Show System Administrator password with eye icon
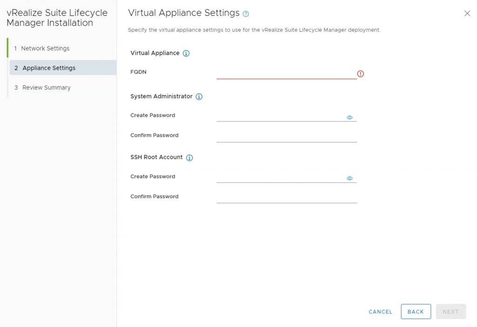Image resolution: width=477 pixels, height=327 pixels. click(x=350, y=118)
